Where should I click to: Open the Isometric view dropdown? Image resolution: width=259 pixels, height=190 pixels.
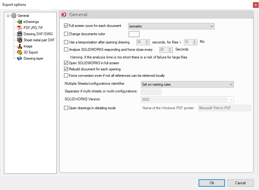pyautogui.click(x=171, y=26)
